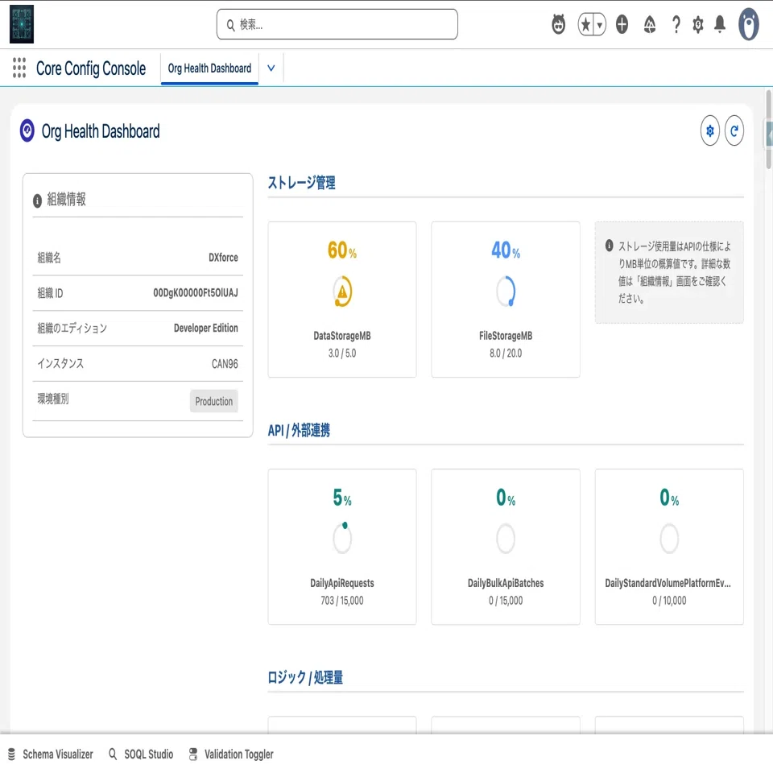This screenshot has height=773, width=773.
Task: Click the DailyBulkApiBatches progress ring
Action: click(x=506, y=539)
